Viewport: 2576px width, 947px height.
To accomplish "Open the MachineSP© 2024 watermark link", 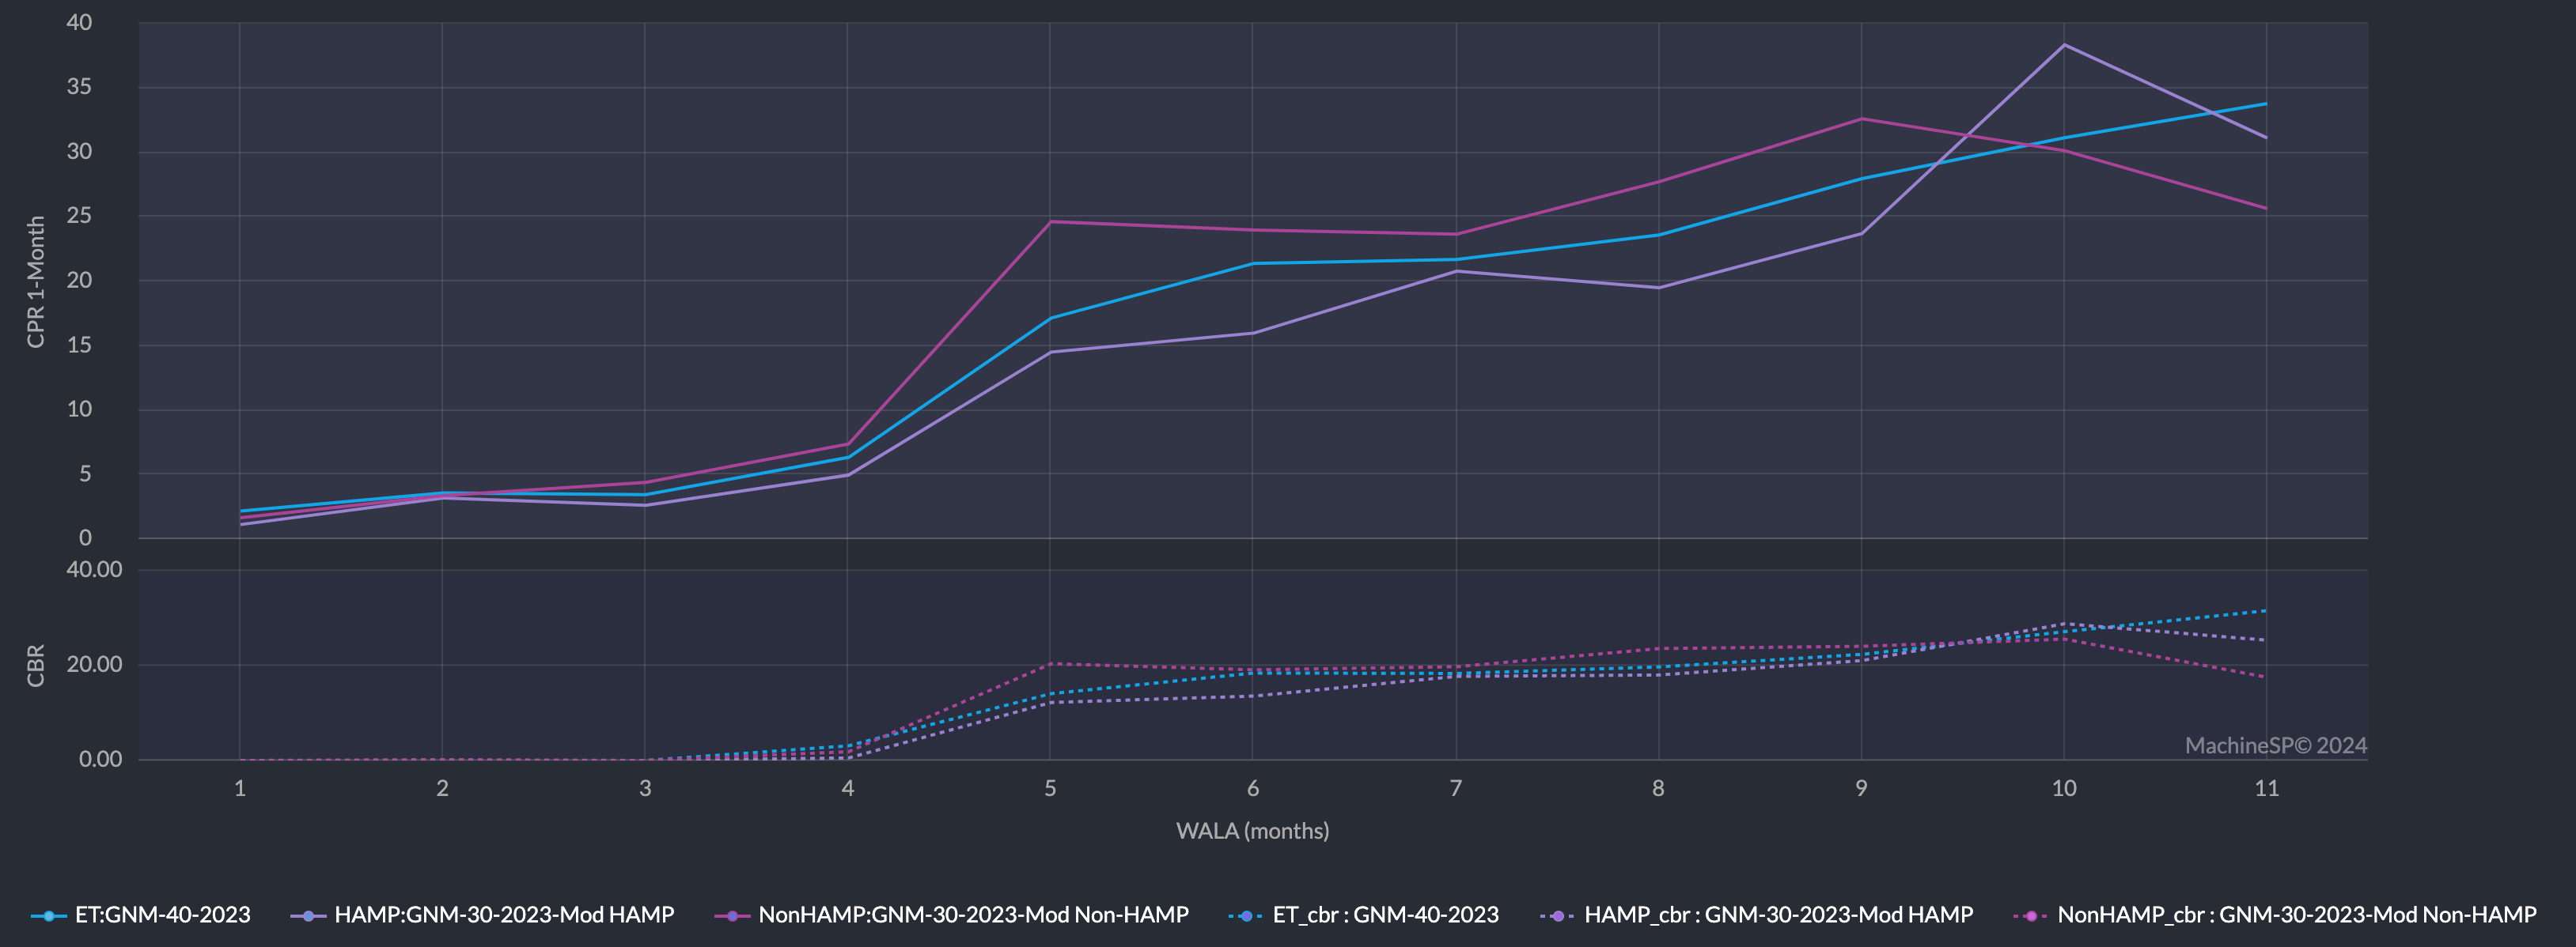I will (2275, 745).
